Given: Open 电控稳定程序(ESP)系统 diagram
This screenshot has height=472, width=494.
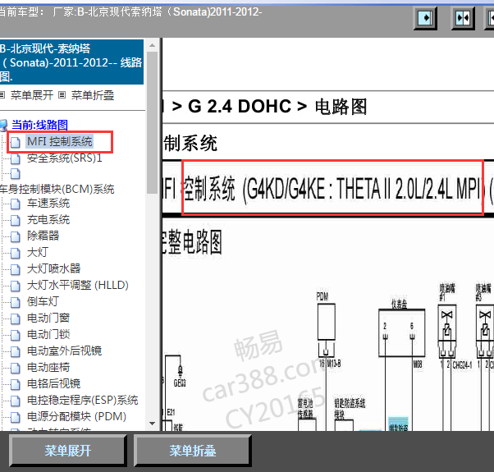Looking at the screenshot, I should click(x=83, y=400).
